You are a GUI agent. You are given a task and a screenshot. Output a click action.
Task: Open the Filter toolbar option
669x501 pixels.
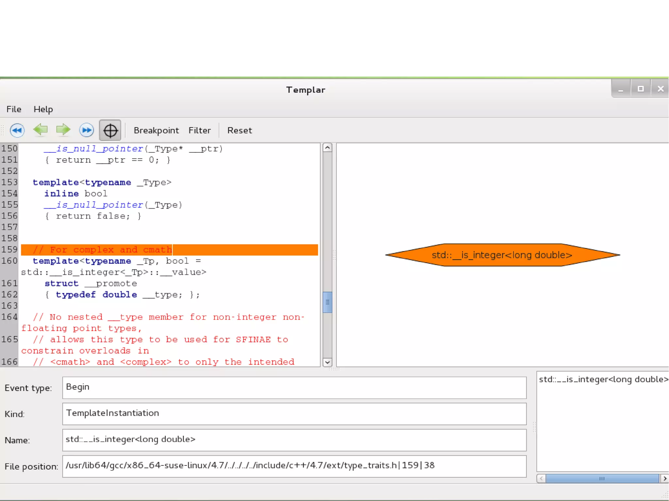[199, 130]
